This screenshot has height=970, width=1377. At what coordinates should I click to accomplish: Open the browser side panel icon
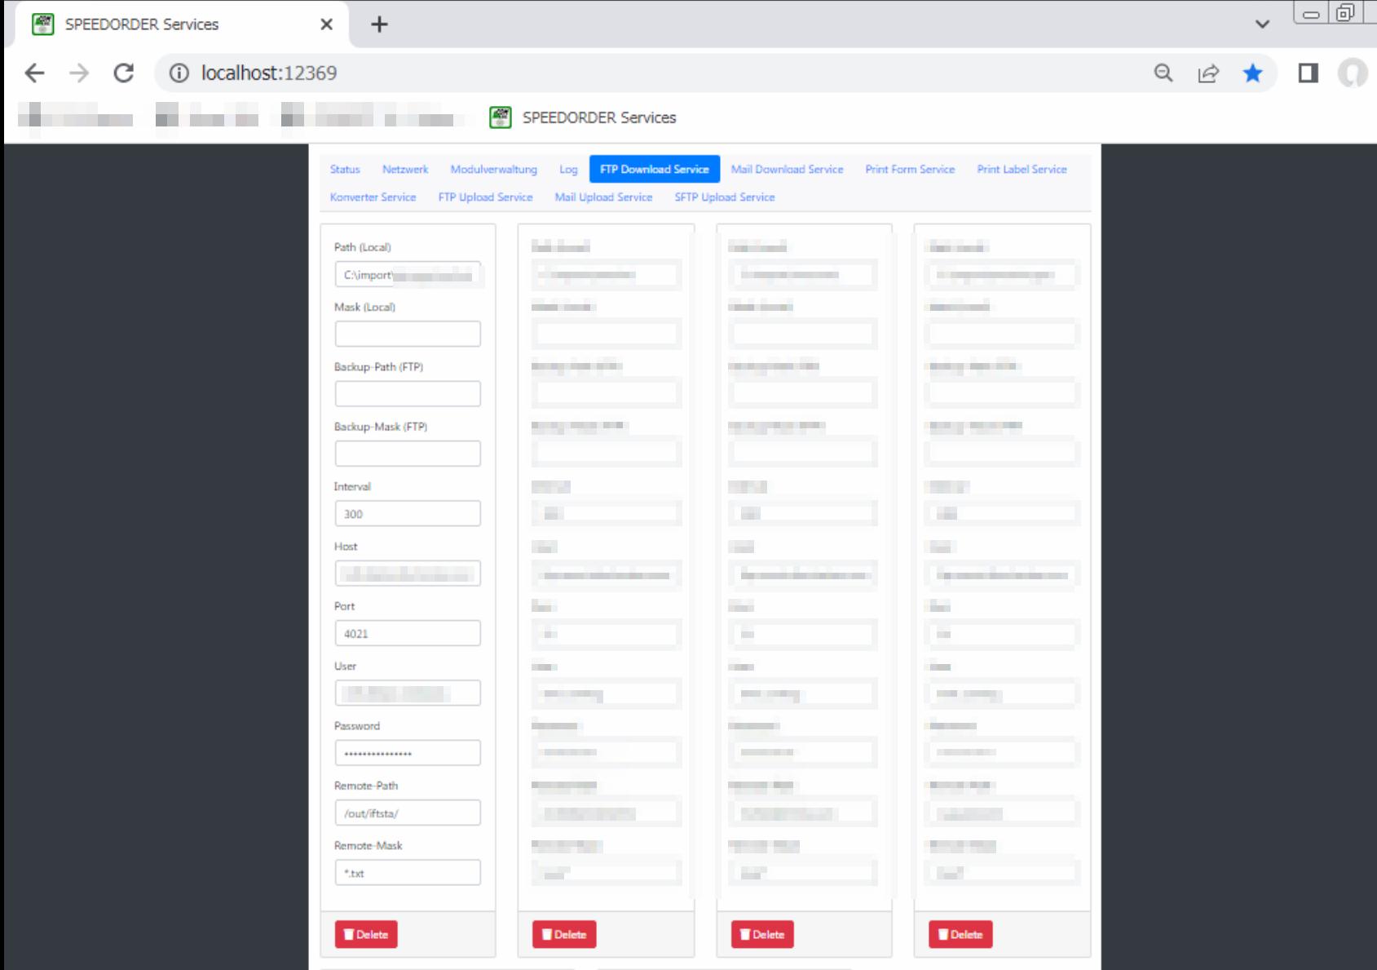1308,73
